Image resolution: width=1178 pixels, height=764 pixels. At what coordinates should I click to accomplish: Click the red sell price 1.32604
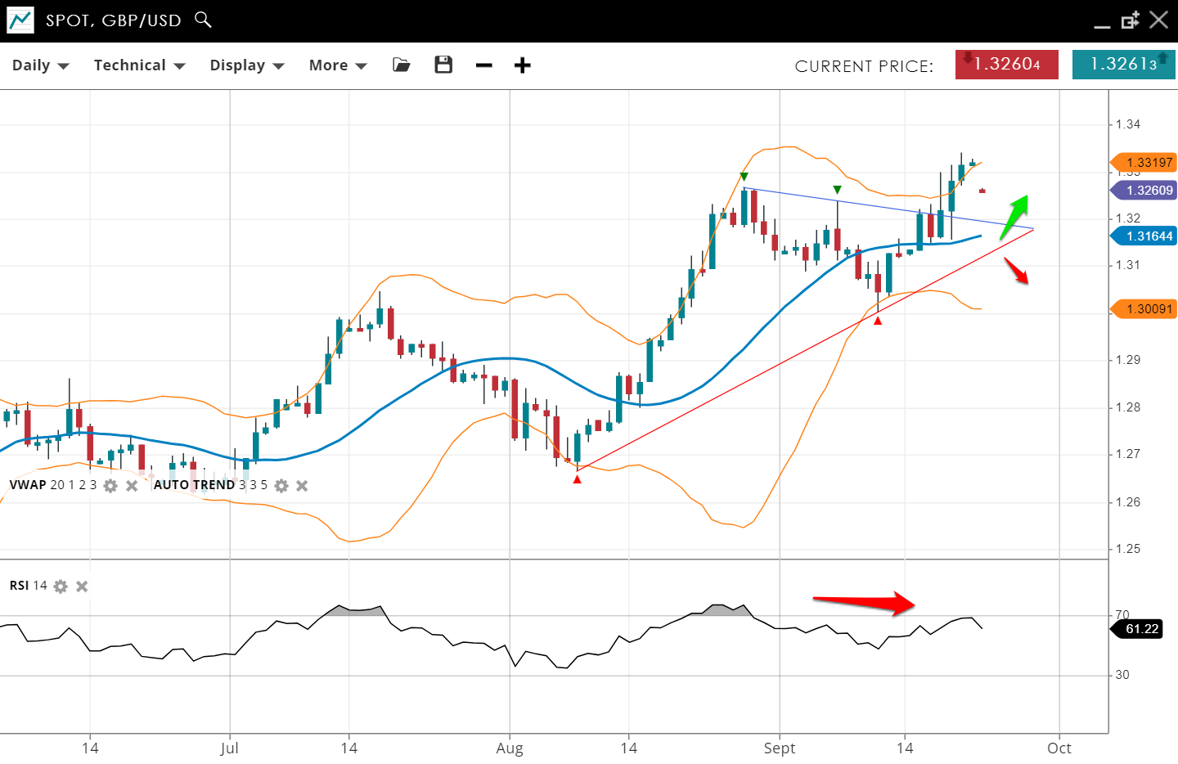coord(1006,65)
